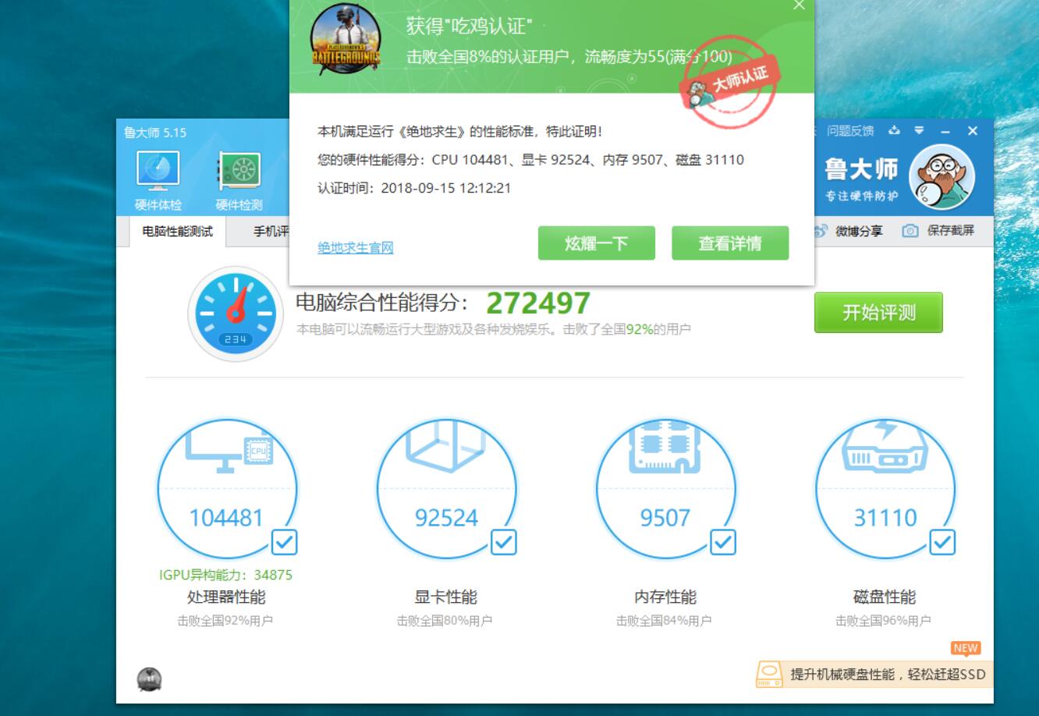Open the 绝地求生官网 website link
This screenshot has width=1039, height=716.
355,247
